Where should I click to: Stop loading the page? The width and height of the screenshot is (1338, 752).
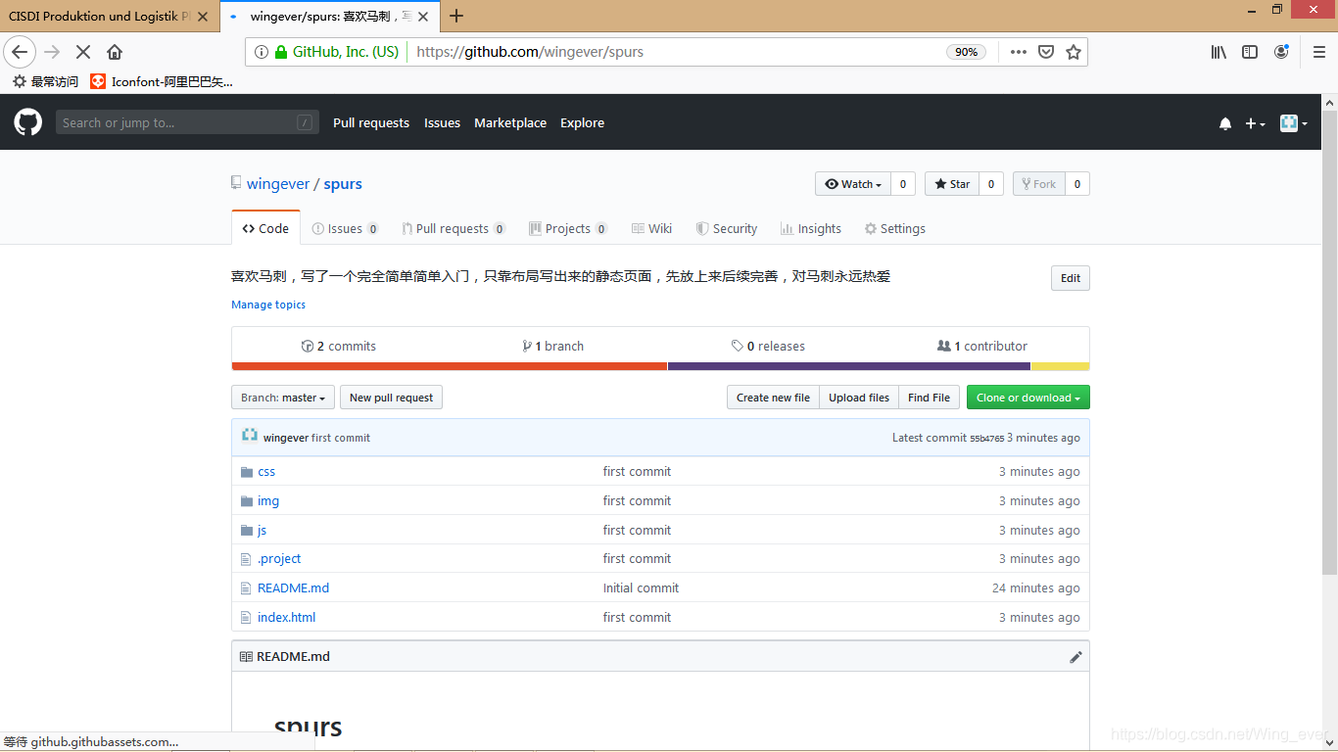[83, 52]
